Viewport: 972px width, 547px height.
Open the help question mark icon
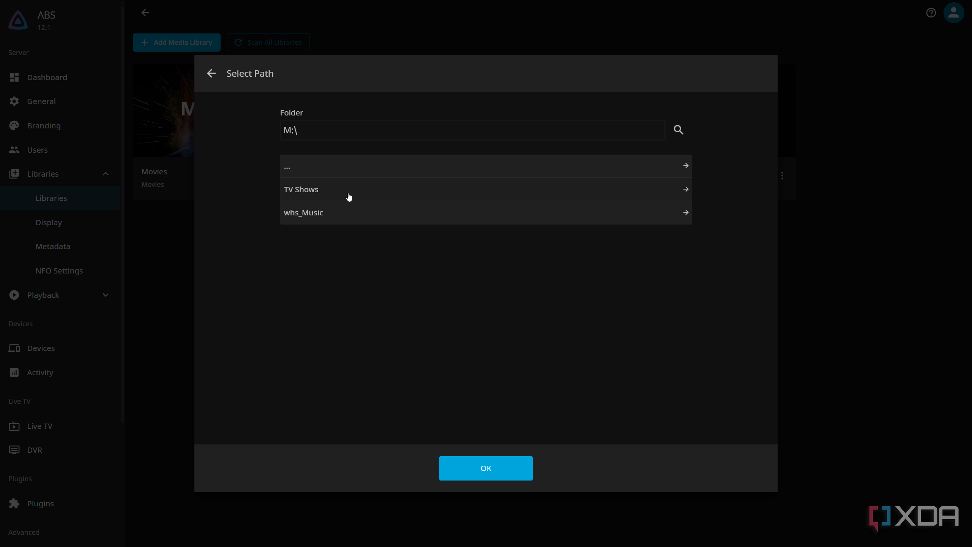[x=931, y=13]
